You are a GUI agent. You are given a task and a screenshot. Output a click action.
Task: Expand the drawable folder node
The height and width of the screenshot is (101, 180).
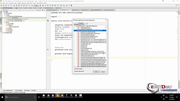click(x=6, y=24)
